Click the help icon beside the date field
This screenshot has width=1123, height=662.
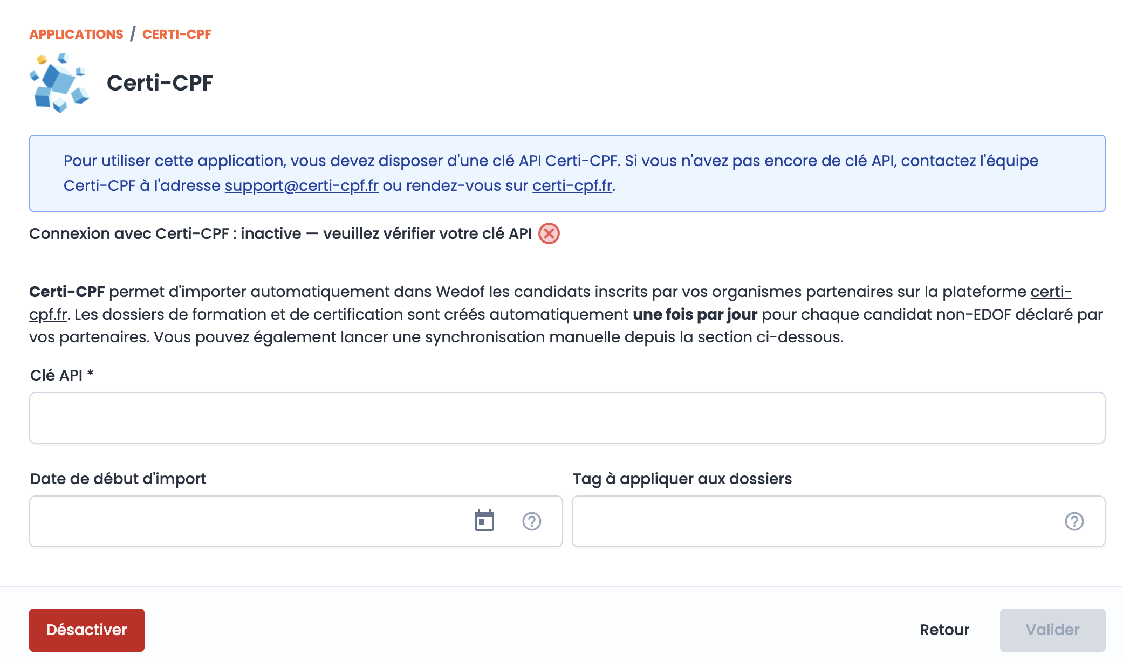(531, 522)
